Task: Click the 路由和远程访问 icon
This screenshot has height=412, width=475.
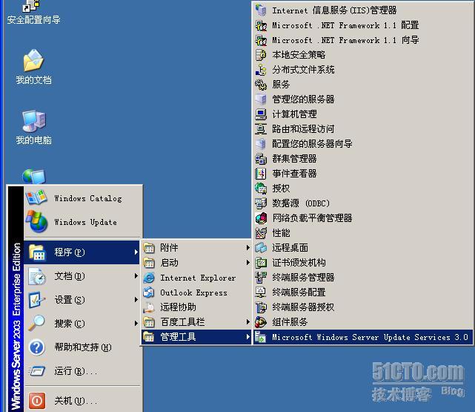Action: point(261,129)
